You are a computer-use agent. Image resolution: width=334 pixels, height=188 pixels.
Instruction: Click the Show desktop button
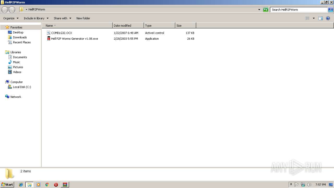[x=331, y=185]
